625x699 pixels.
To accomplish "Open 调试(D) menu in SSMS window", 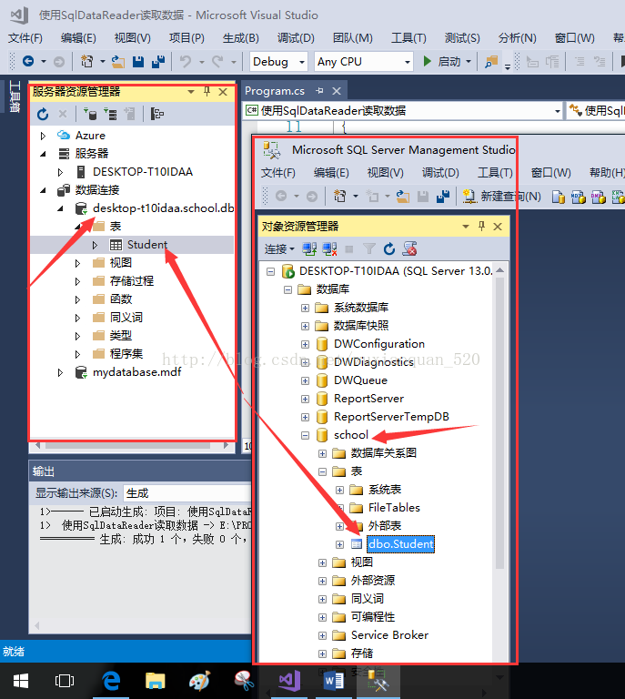I will [x=440, y=173].
